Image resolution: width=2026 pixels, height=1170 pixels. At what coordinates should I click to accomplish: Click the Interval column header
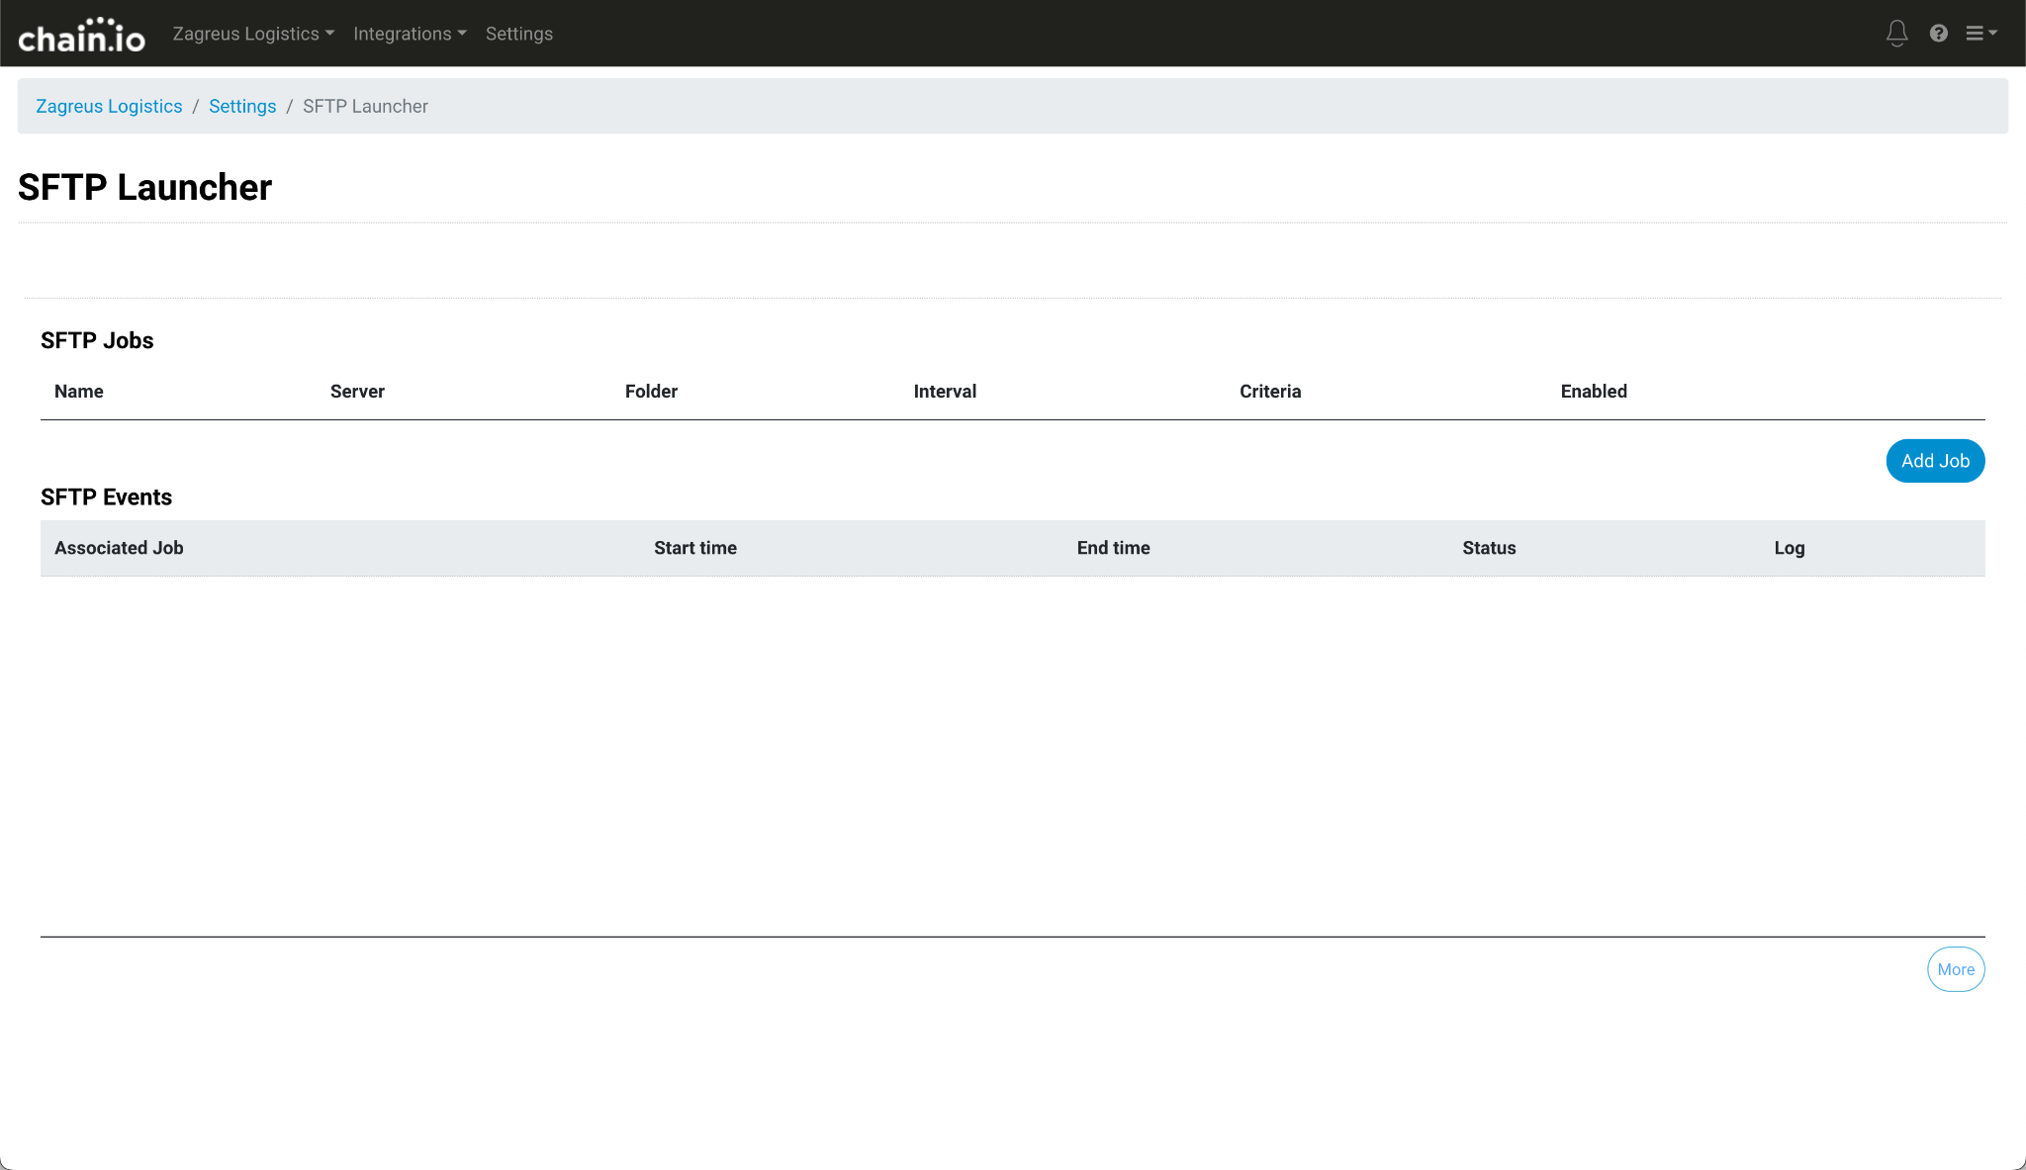pyautogui.click(x=945, y=392)
